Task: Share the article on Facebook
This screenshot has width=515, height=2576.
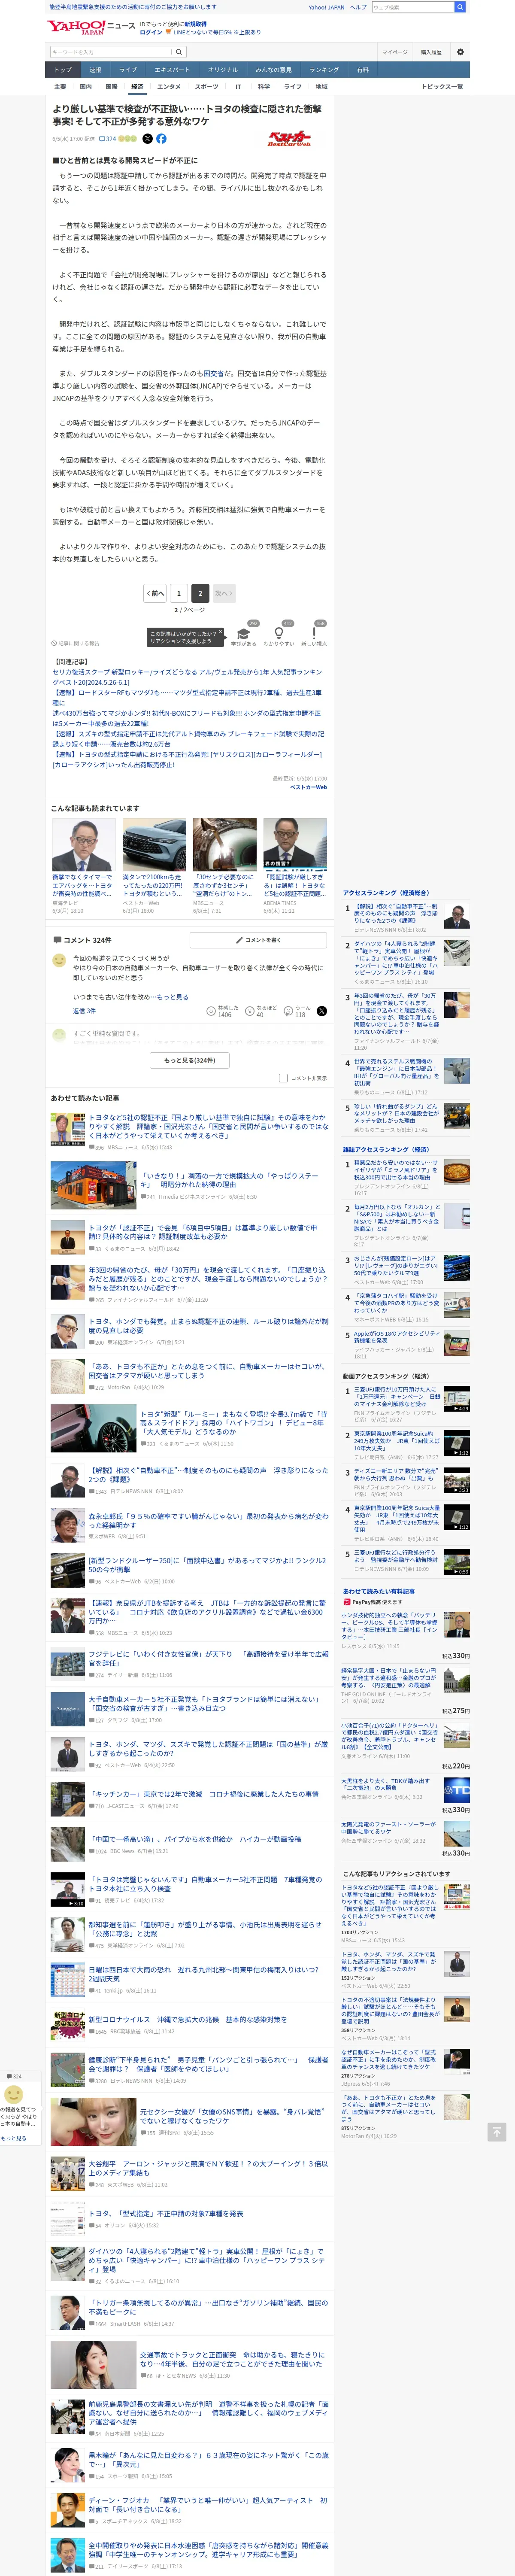Action: (161, 139)
